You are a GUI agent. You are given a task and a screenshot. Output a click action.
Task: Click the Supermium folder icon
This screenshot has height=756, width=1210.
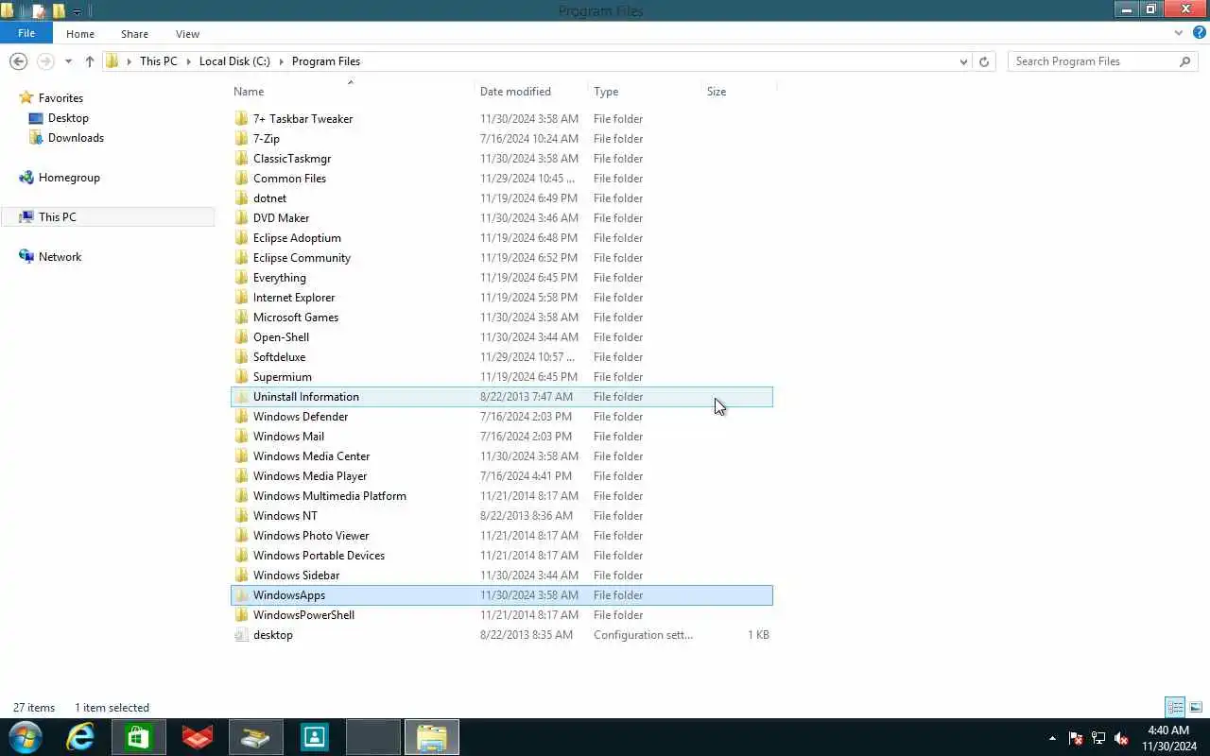click(242, 377)
